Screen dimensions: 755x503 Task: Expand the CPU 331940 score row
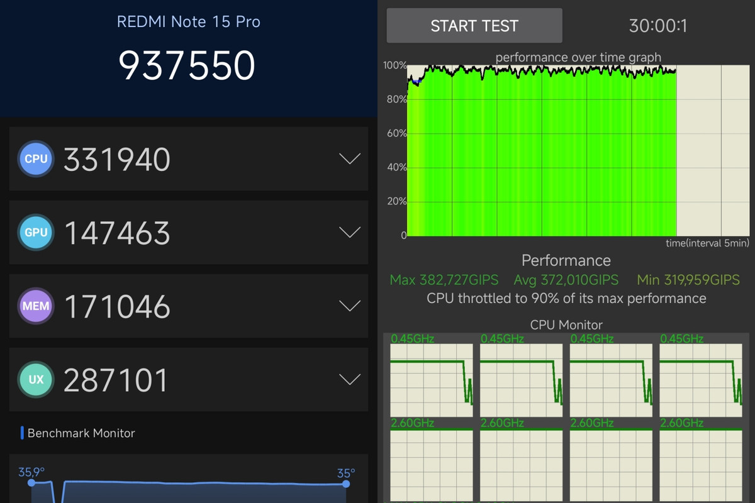pos(350,158)
